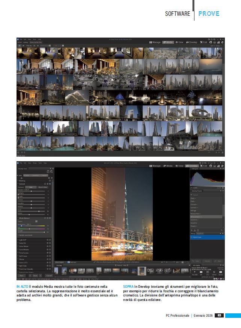Viewport: 241px width, 328px height.
Task: Click the develop settings gear icon beside the reset icon
Action: click(51, 172)
